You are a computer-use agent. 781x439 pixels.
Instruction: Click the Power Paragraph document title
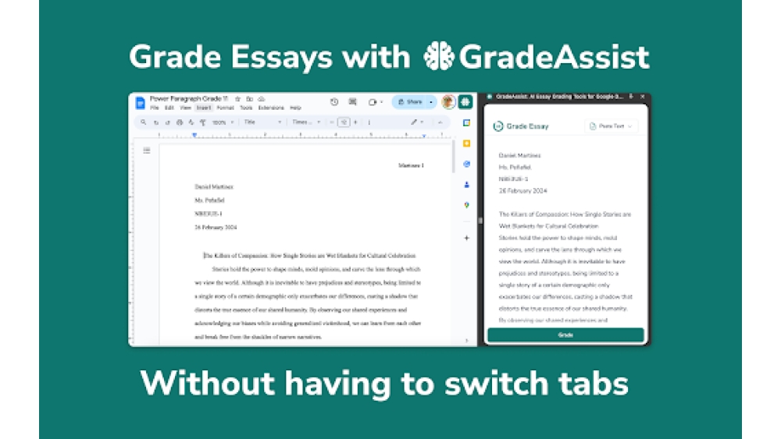pos(189,99)
